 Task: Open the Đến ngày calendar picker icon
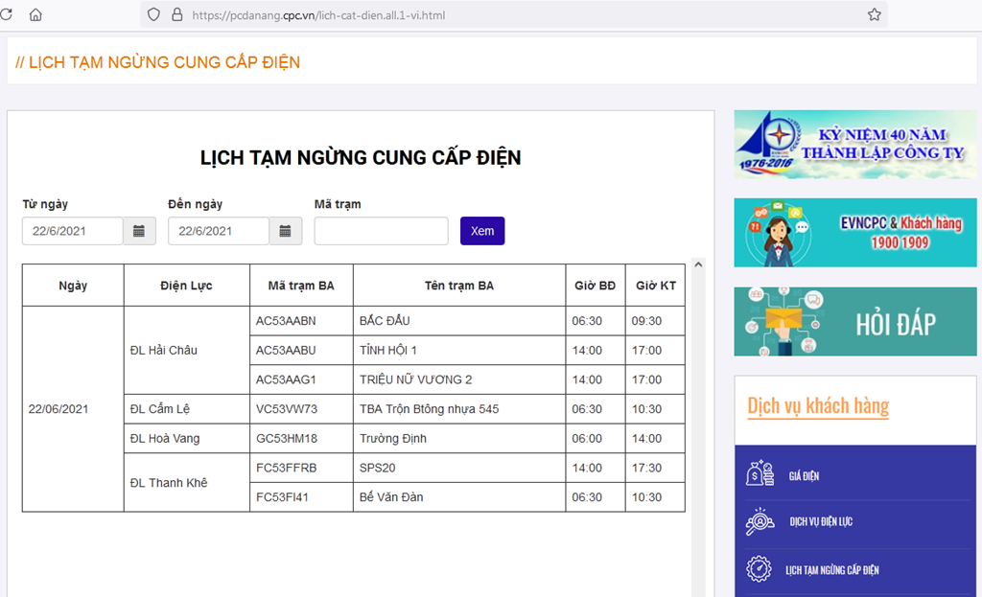click(285, 231)
